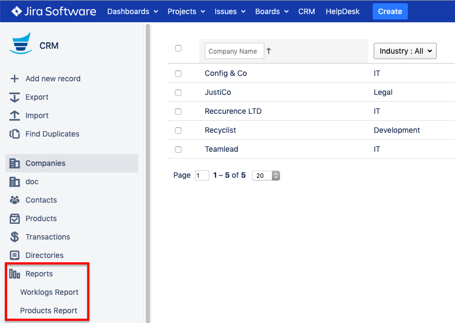Open the Industry : All filter dropdown
Screen dimensions: 455x323
tap(405, 51)
